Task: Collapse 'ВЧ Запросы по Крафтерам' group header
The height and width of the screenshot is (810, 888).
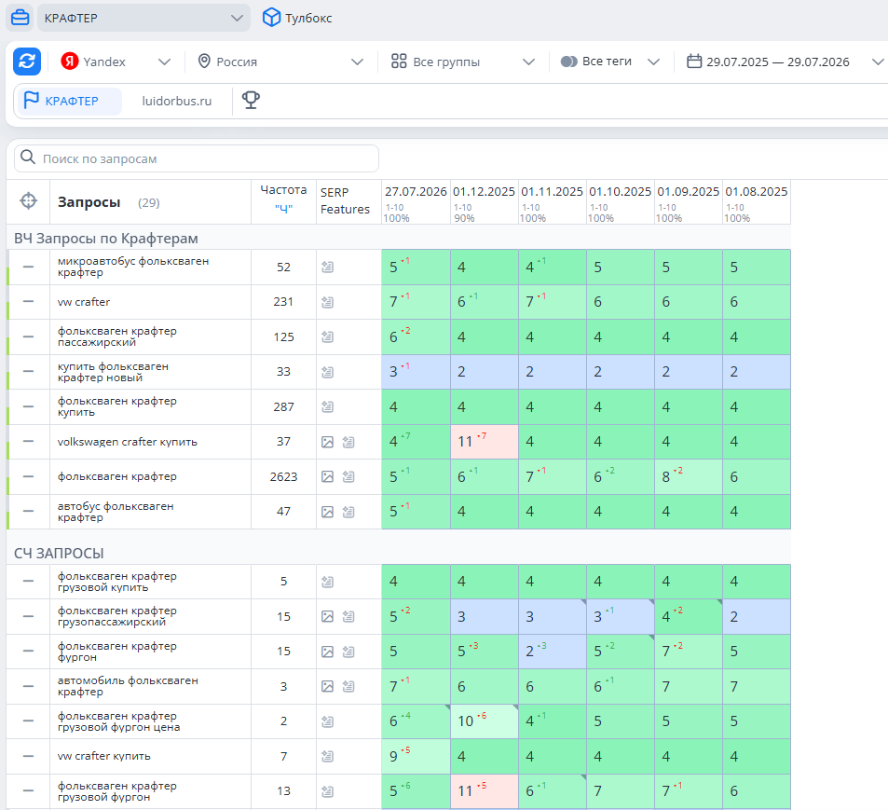Action: pos(106,239)
